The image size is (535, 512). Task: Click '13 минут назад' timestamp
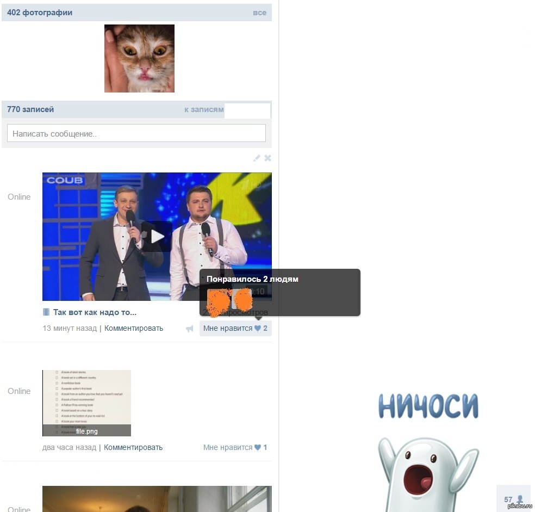pyautogui.click(x=70, y=328)
